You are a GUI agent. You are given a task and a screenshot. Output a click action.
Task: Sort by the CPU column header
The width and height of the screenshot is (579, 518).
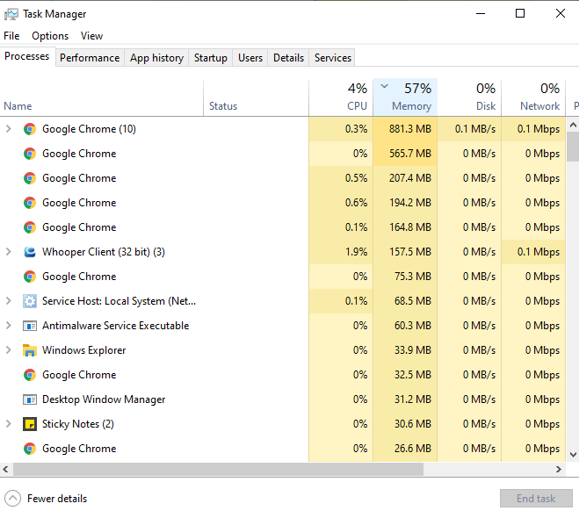[341, 97]
